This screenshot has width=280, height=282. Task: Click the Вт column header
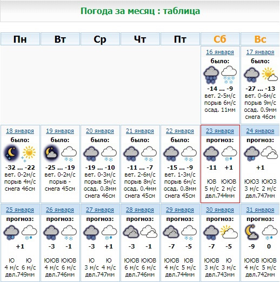point(60,39)
